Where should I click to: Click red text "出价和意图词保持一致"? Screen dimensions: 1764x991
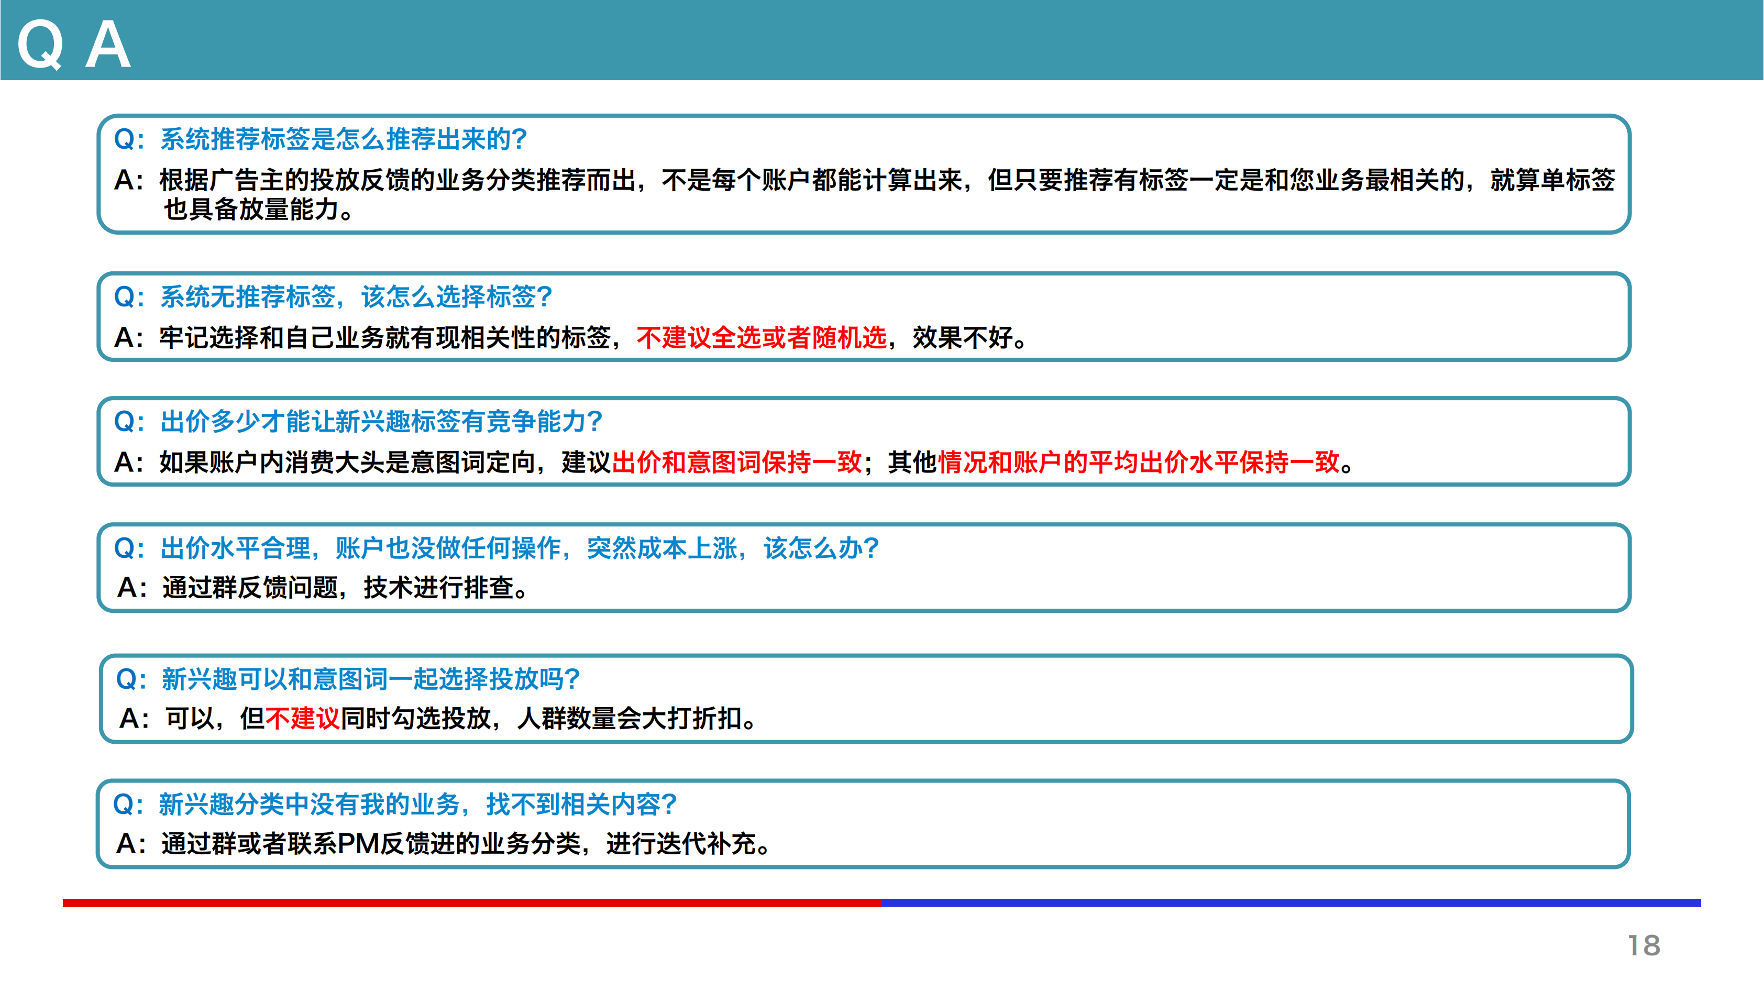pos(737,463)
